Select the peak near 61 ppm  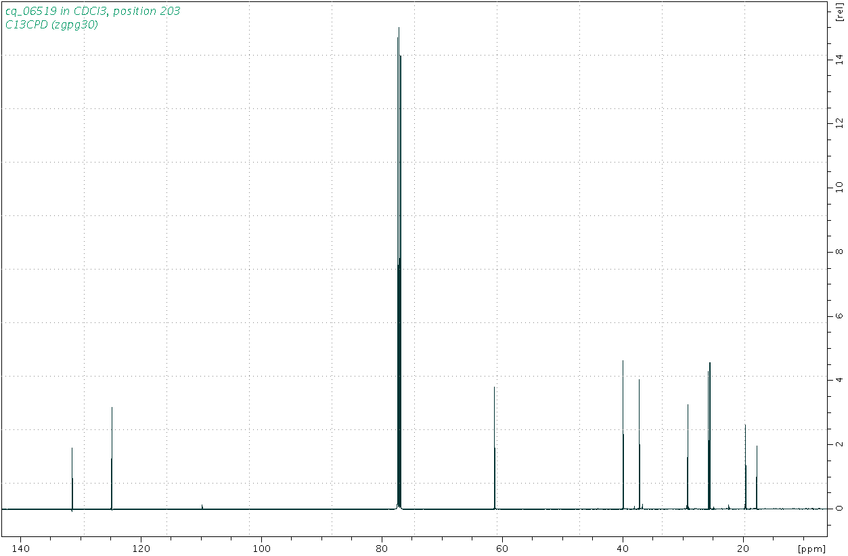[495, 448]
